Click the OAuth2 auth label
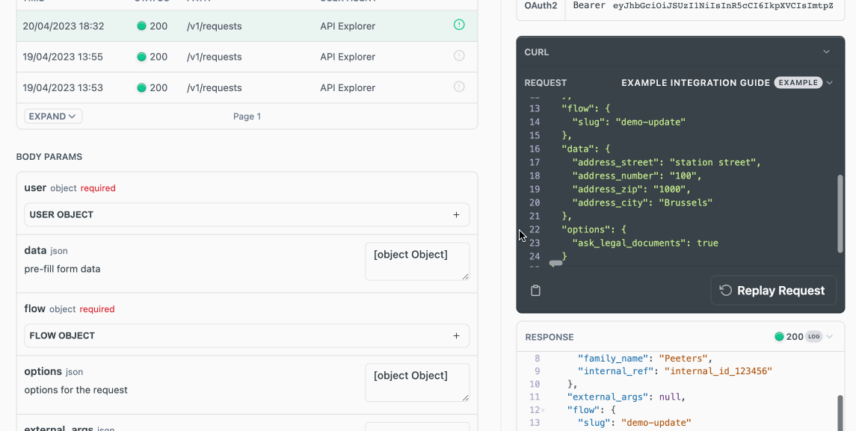 [541, 6]
